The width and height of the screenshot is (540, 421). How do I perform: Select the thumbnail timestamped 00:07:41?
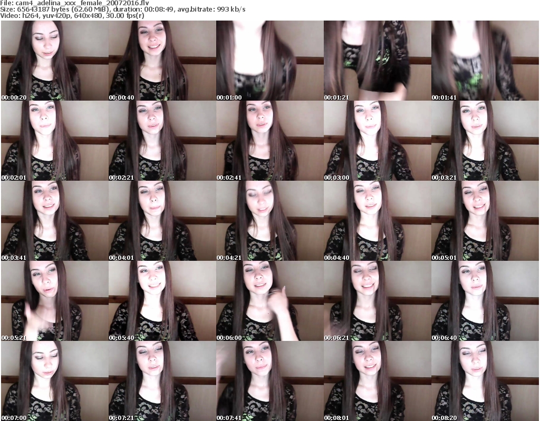269,381
